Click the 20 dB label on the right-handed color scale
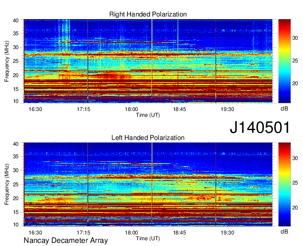This screenshot has height=246, width=303. tap(295, 83)
